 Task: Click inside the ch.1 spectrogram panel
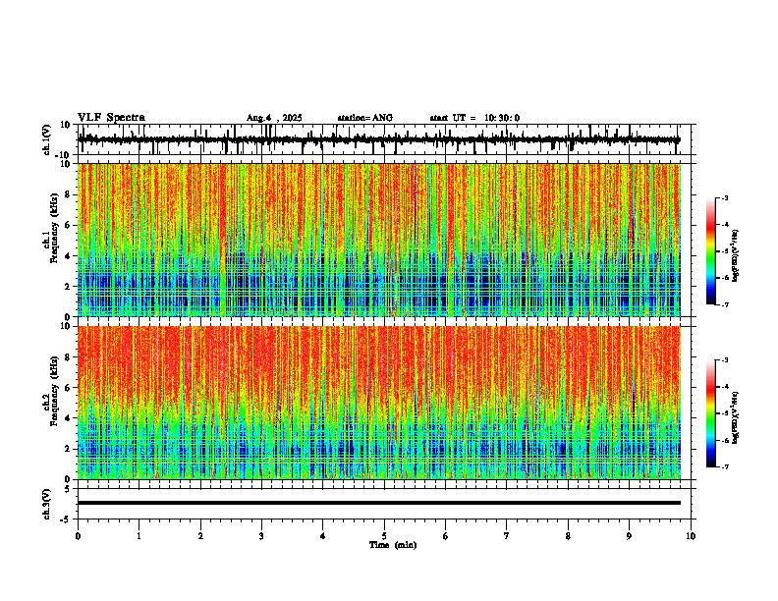(378, 240)
